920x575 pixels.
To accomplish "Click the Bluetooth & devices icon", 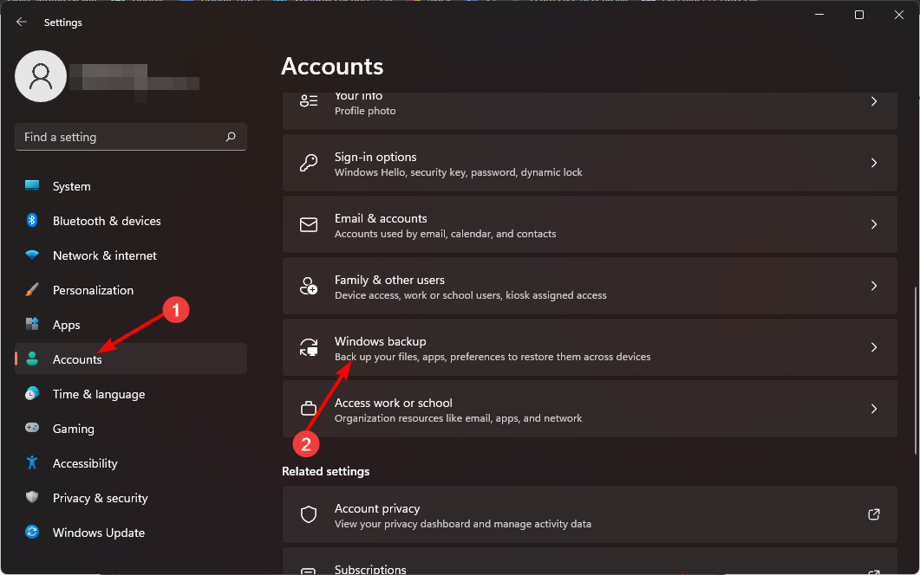I will coord(32,221).
